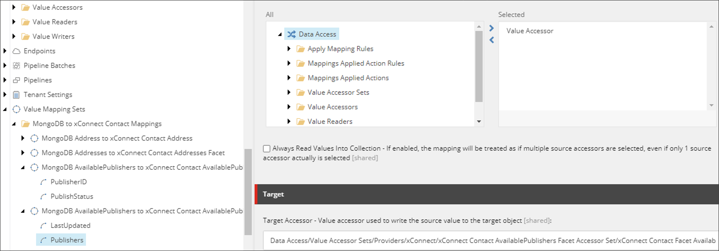Image resolution: width=719 pixels, height=251 pixels.
Task: Enable Always Read Values Into Collection checkbox
Action: (267, 149)
